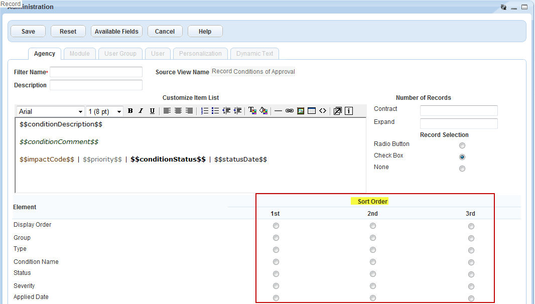Set Display Order as 1st sort

coord(276,226)
